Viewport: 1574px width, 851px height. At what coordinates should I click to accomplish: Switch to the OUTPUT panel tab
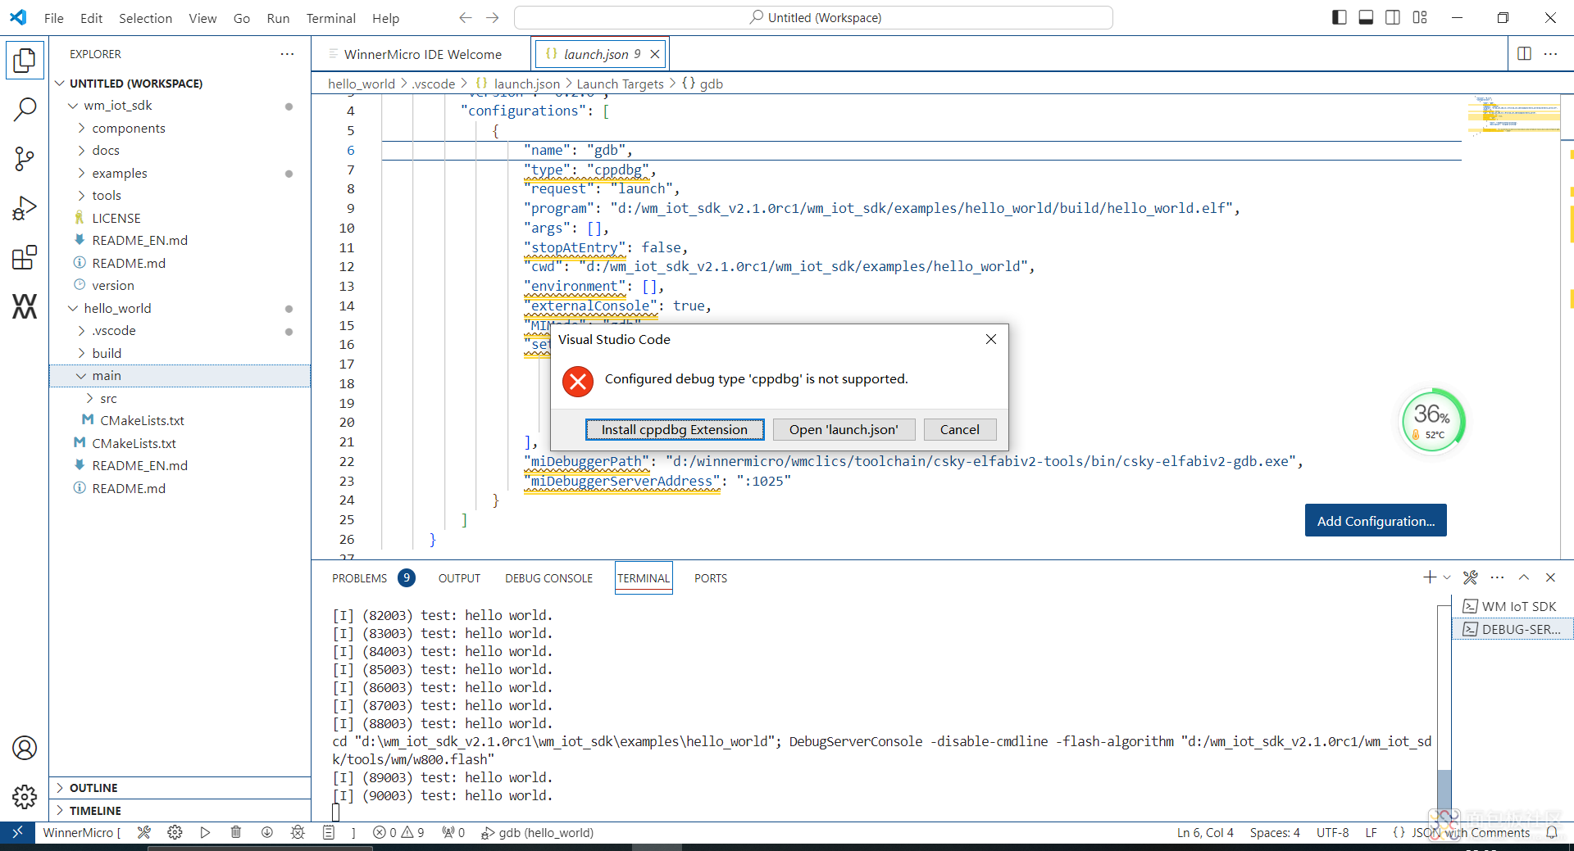pos(459,578)
